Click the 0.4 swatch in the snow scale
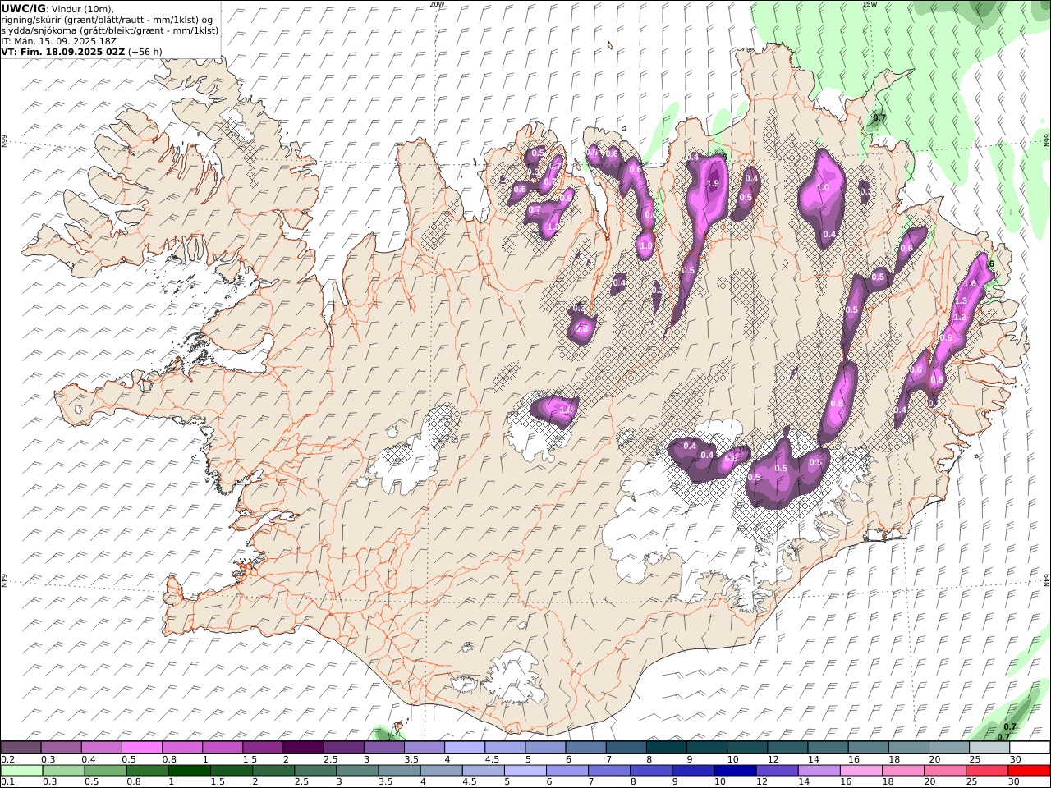1051x788 pixels. coord(101,747)
